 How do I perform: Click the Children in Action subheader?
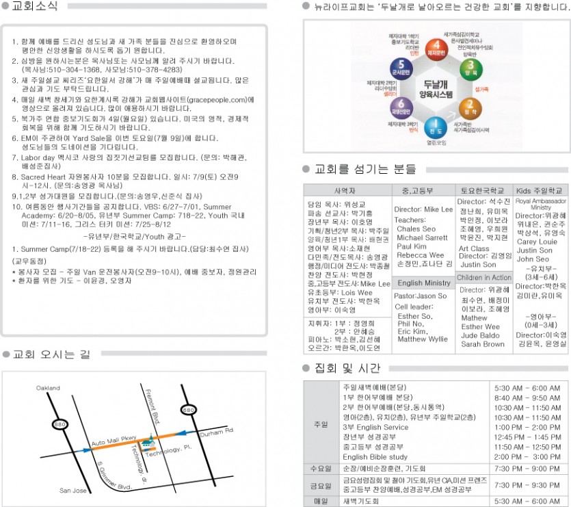click(x=484, y=277)
